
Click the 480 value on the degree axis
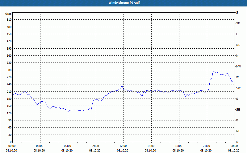(x=9, y=27)
